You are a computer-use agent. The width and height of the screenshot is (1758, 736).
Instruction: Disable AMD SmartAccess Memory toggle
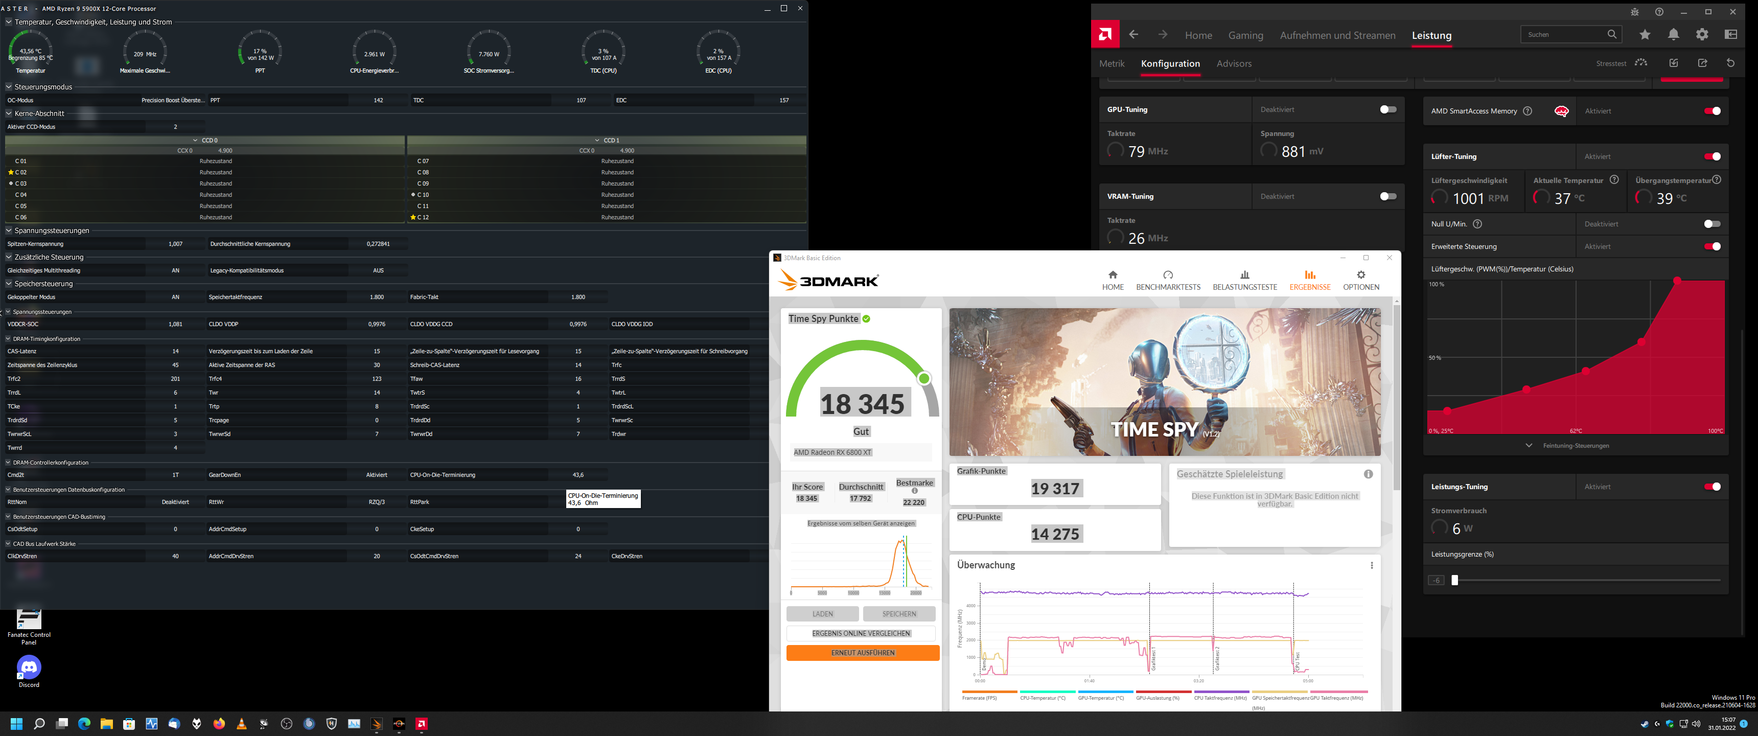tap(1711, 111)
